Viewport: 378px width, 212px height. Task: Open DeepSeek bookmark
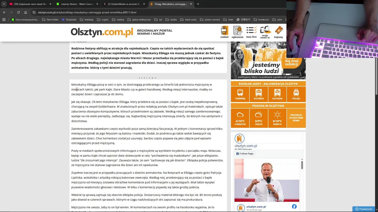pos(69,20)
